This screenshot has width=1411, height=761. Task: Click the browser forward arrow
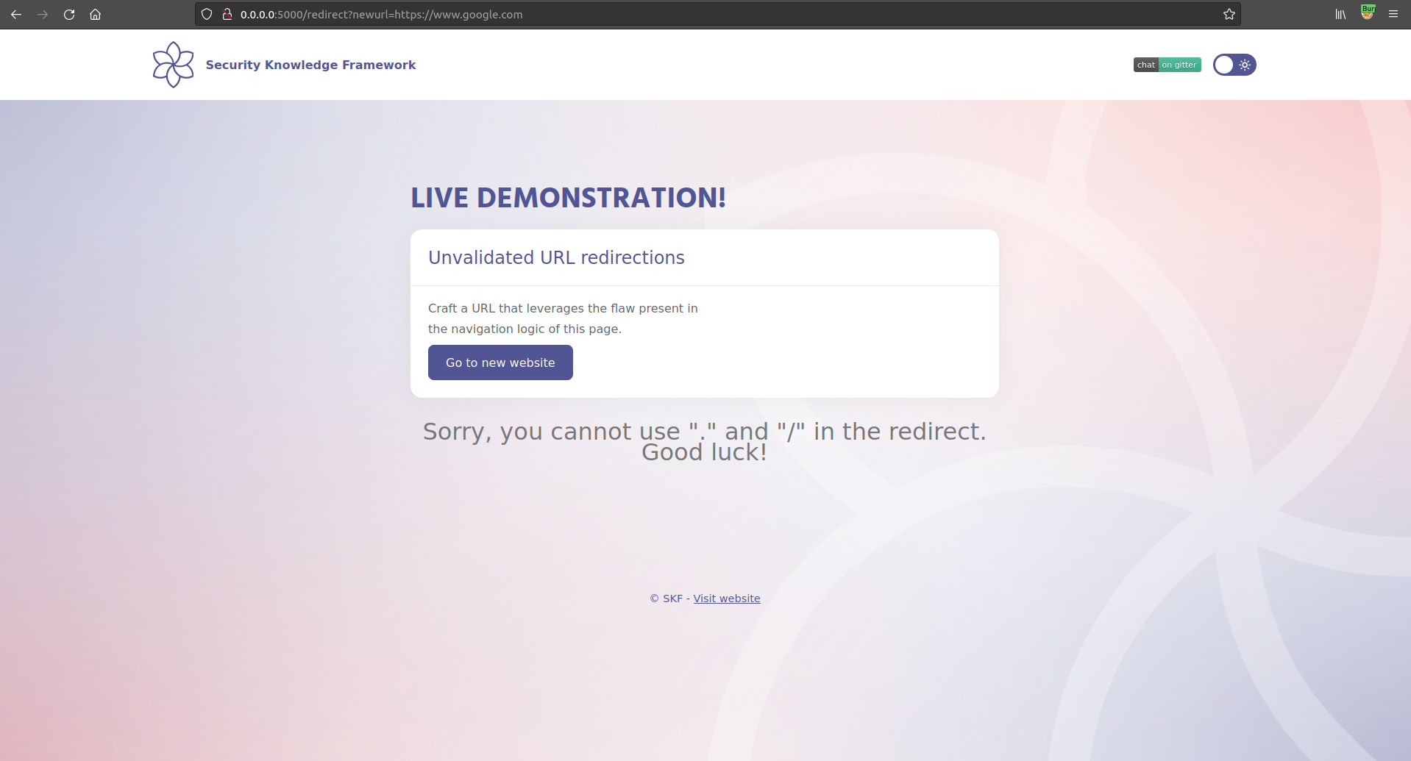coord(43,14)
